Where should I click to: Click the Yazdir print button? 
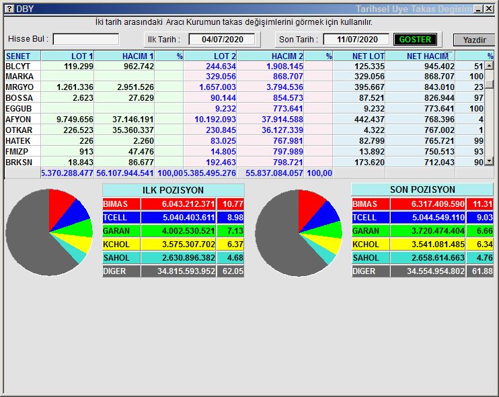pos(474,40)
